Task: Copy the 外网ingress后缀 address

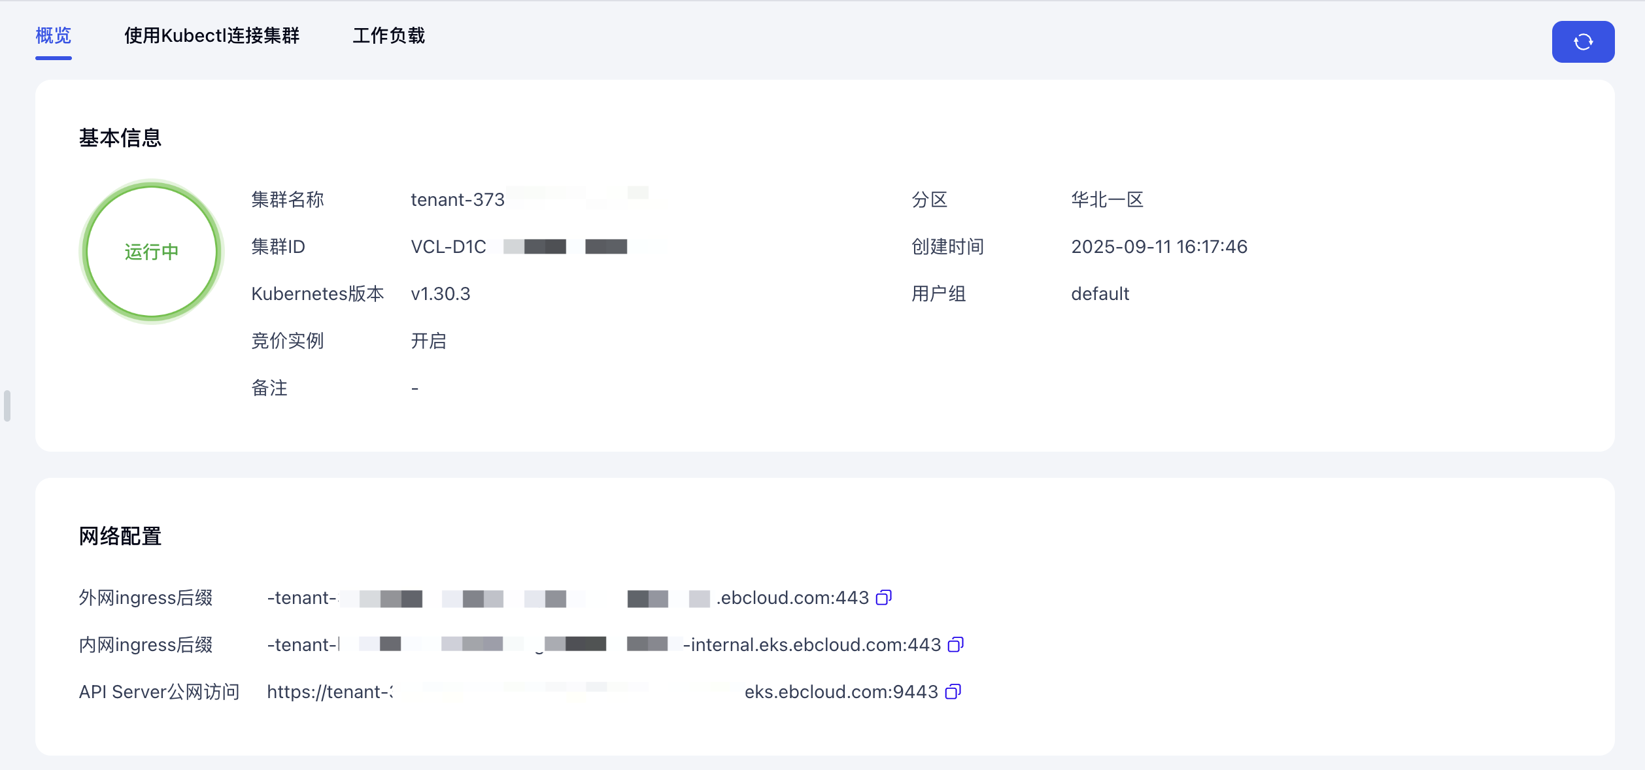Action: 883,597
